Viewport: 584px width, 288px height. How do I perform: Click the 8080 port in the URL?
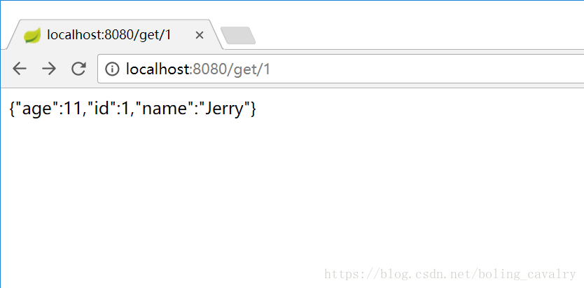coord(206,69)
